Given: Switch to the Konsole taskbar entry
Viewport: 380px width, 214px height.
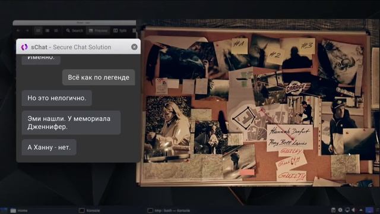Looking at the screenshot, I should point(90,210).
